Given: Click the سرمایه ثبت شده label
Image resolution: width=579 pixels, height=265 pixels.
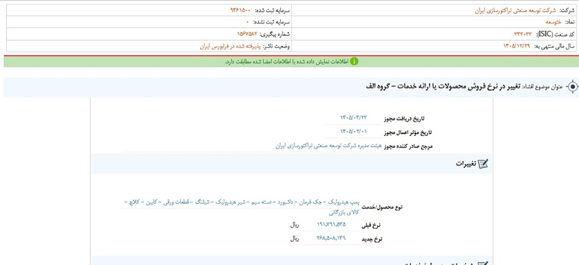Looking at the screenshot, I should coord(273,10).
